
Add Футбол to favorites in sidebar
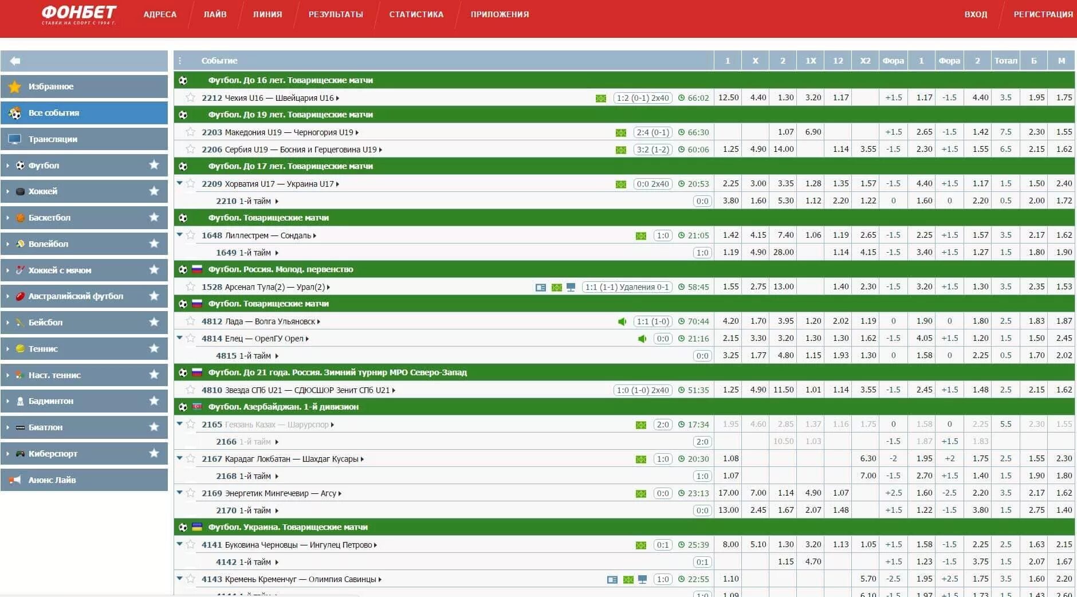(x=154, y=165)
